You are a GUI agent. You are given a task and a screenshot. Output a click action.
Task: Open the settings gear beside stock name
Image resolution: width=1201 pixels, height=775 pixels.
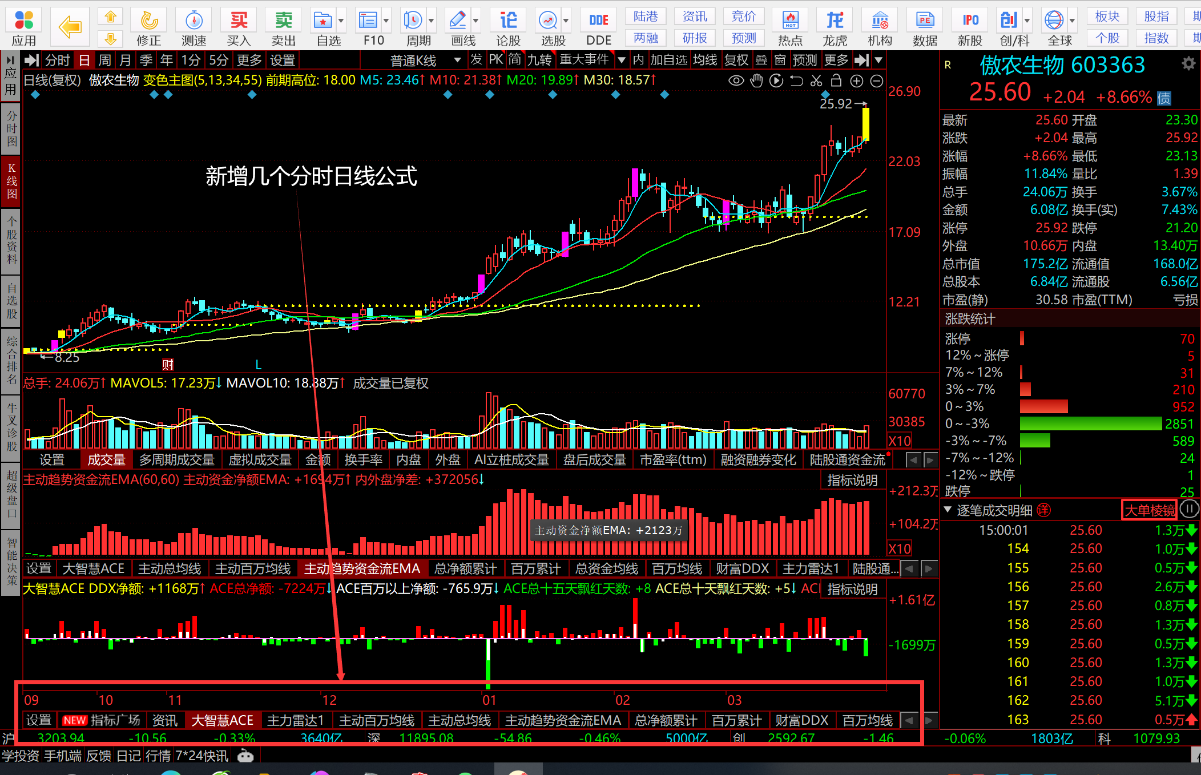pyautogui.click(x=1188, y=63)
